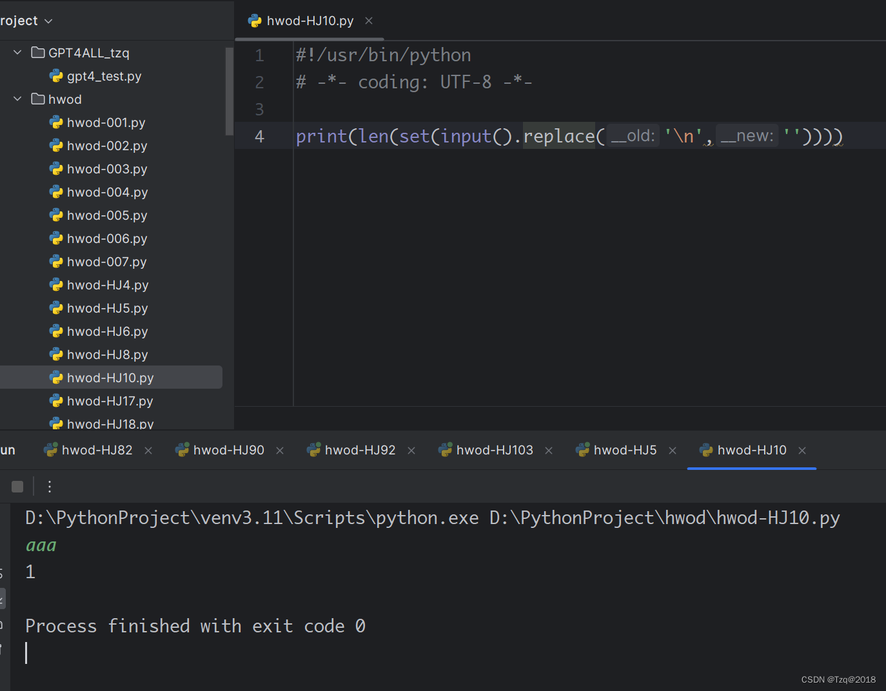Open gpt4_test.py file
Image resolution: width=886 pixels, height=691 pixels.
point(104,76)
